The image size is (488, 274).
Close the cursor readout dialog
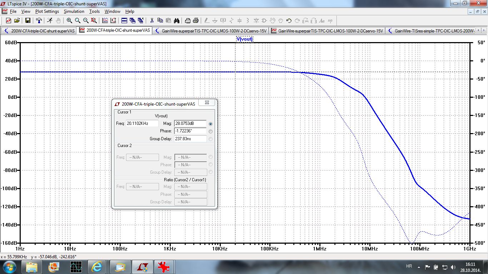[x=207, y=103]
